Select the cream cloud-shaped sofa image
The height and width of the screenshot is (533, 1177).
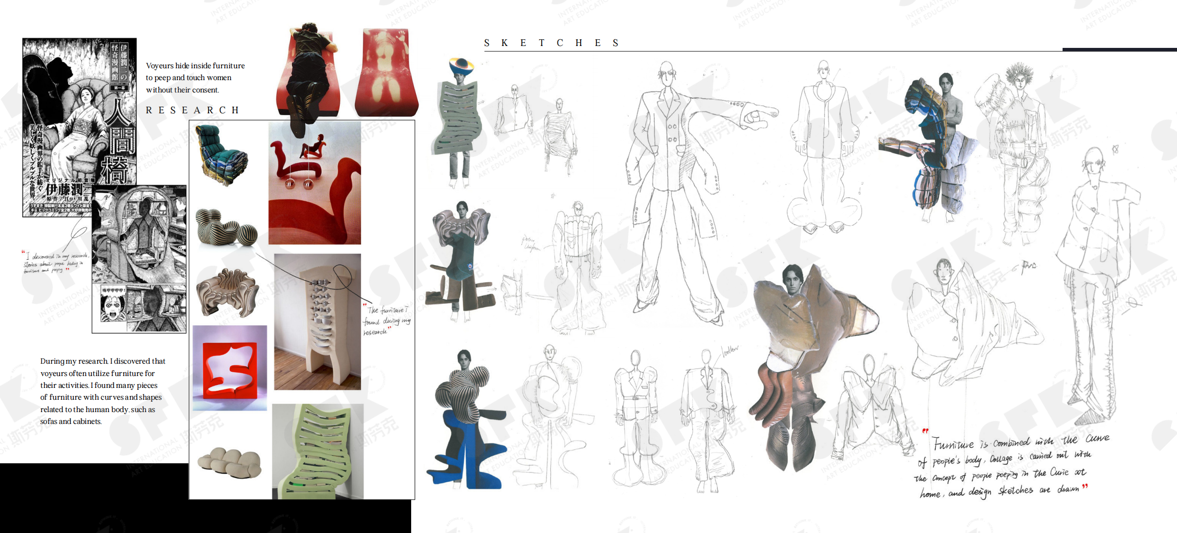pos(230,462)
